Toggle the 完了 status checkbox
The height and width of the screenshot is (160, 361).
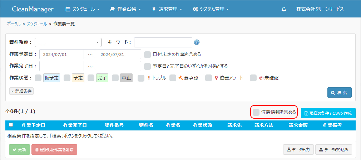click(x=91, y=78)
